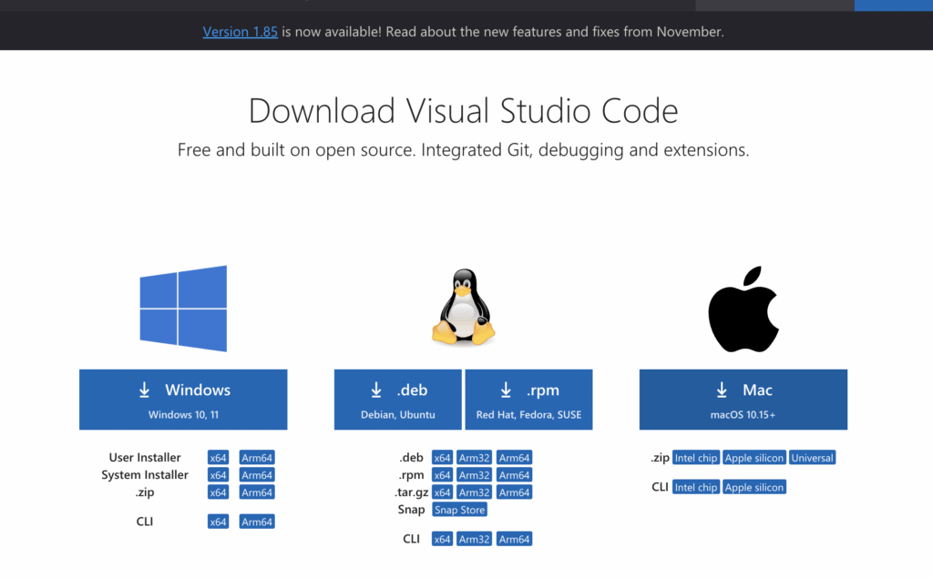933x578 pixels.
Task: Open the Snap Store link
Action: 460,510
